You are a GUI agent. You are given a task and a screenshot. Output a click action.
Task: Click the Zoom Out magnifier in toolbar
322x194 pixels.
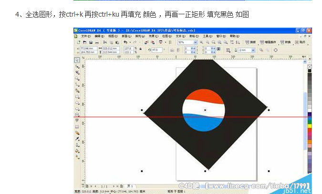[208, 42]
